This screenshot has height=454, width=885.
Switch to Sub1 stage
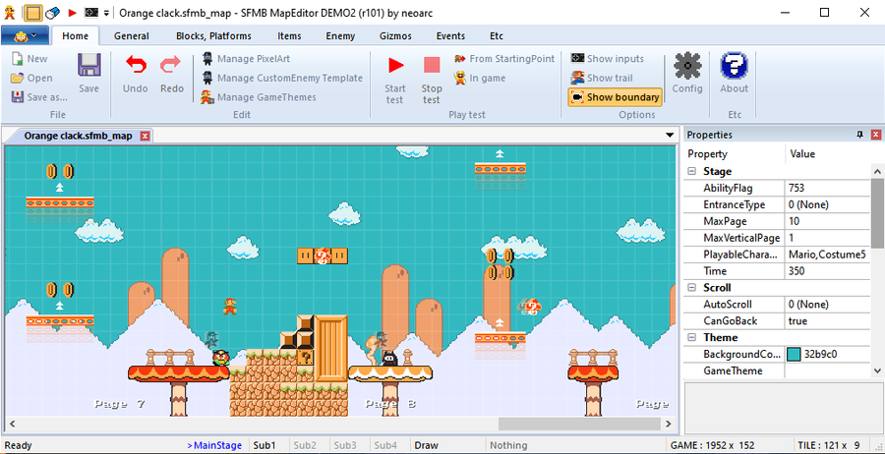pyautogui.click(x=265, y=445)
